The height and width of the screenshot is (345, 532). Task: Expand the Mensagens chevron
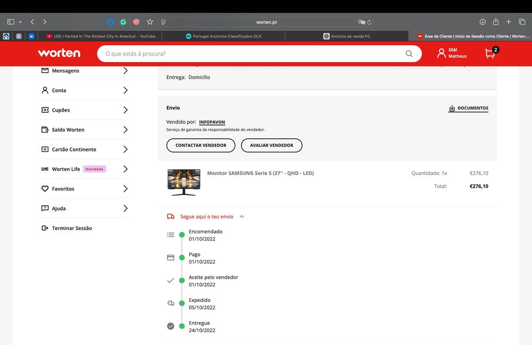(x=125, y=71)
